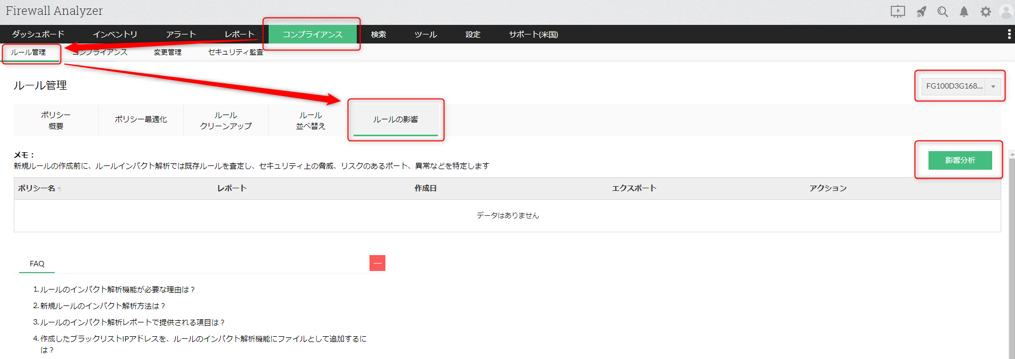Open the アラート menu
Viewport: 1015px width, 359px height.
point(181,34)
